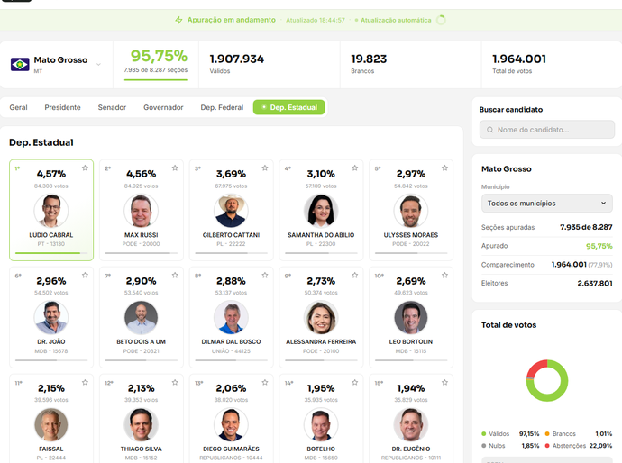
Task: Click the star icon on Diego Guimarães's card
Action: tap(265, 383)
